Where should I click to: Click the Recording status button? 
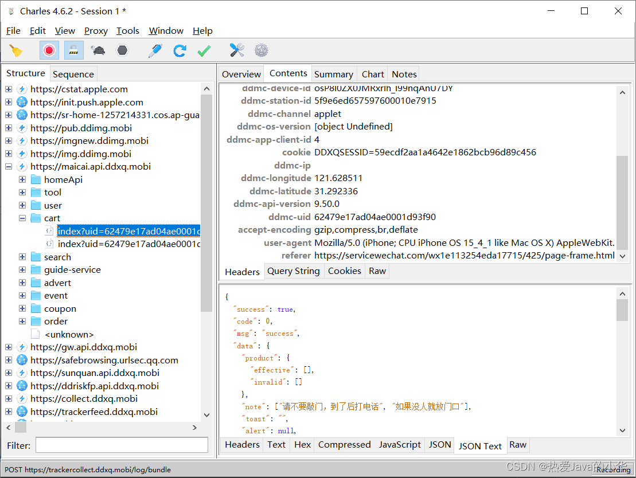pos(613,469)
